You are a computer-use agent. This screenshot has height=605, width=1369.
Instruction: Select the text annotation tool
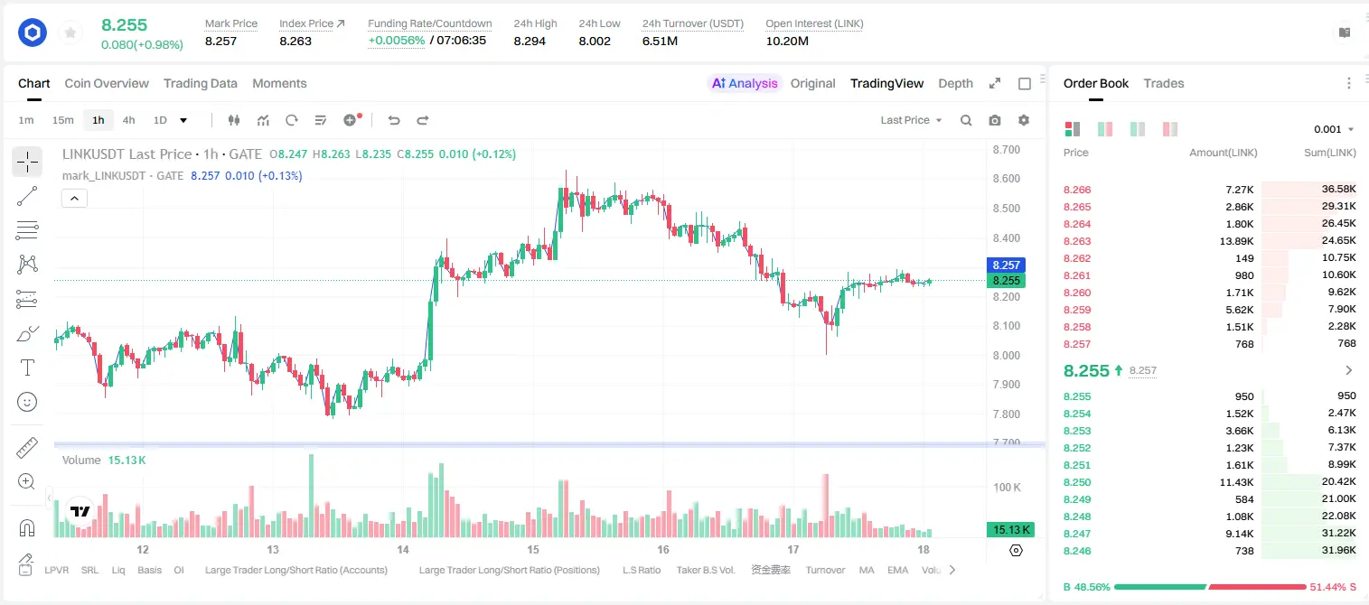[27, 368]
